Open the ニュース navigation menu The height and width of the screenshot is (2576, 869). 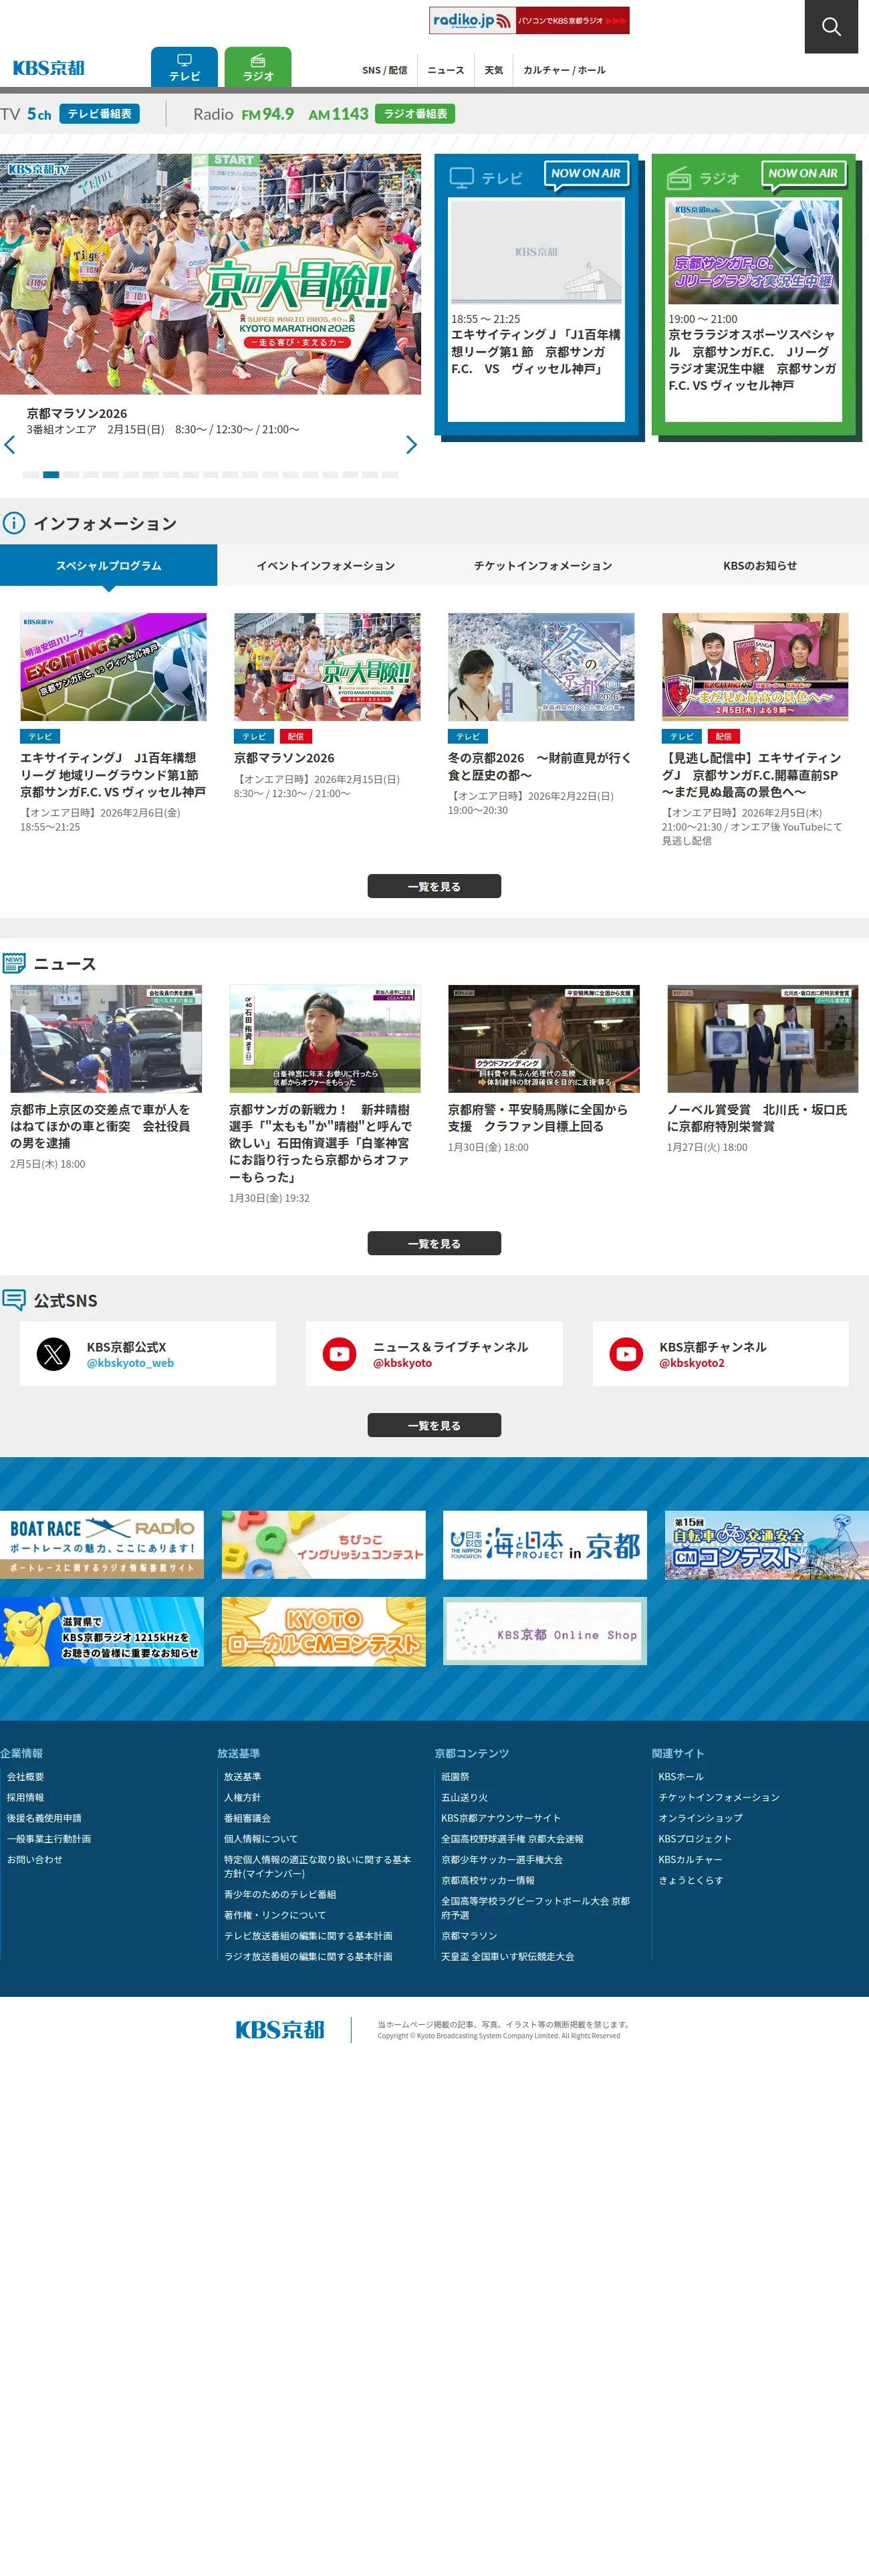(446, 70)
